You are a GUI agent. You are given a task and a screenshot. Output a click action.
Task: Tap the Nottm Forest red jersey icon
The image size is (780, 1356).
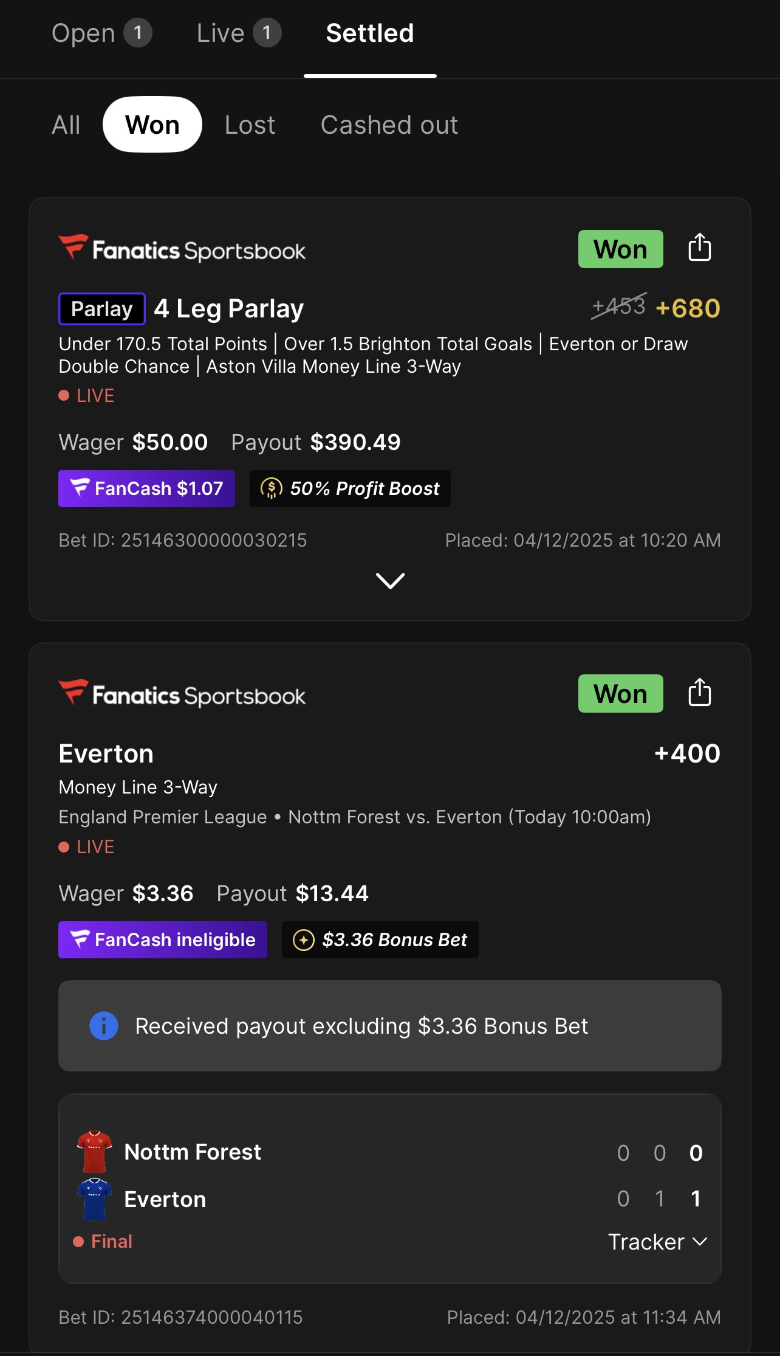click(95, 1152)
